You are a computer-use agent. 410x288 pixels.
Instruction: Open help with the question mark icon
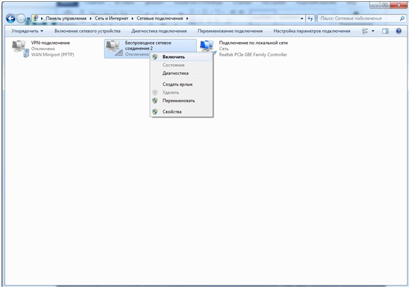tap(398, 31)
